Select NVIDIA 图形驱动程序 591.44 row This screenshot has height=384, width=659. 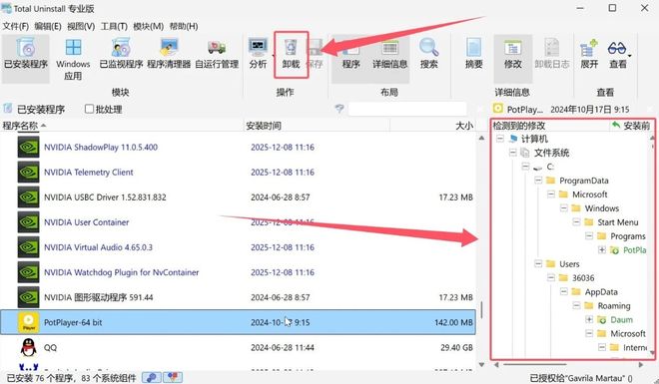238,297
